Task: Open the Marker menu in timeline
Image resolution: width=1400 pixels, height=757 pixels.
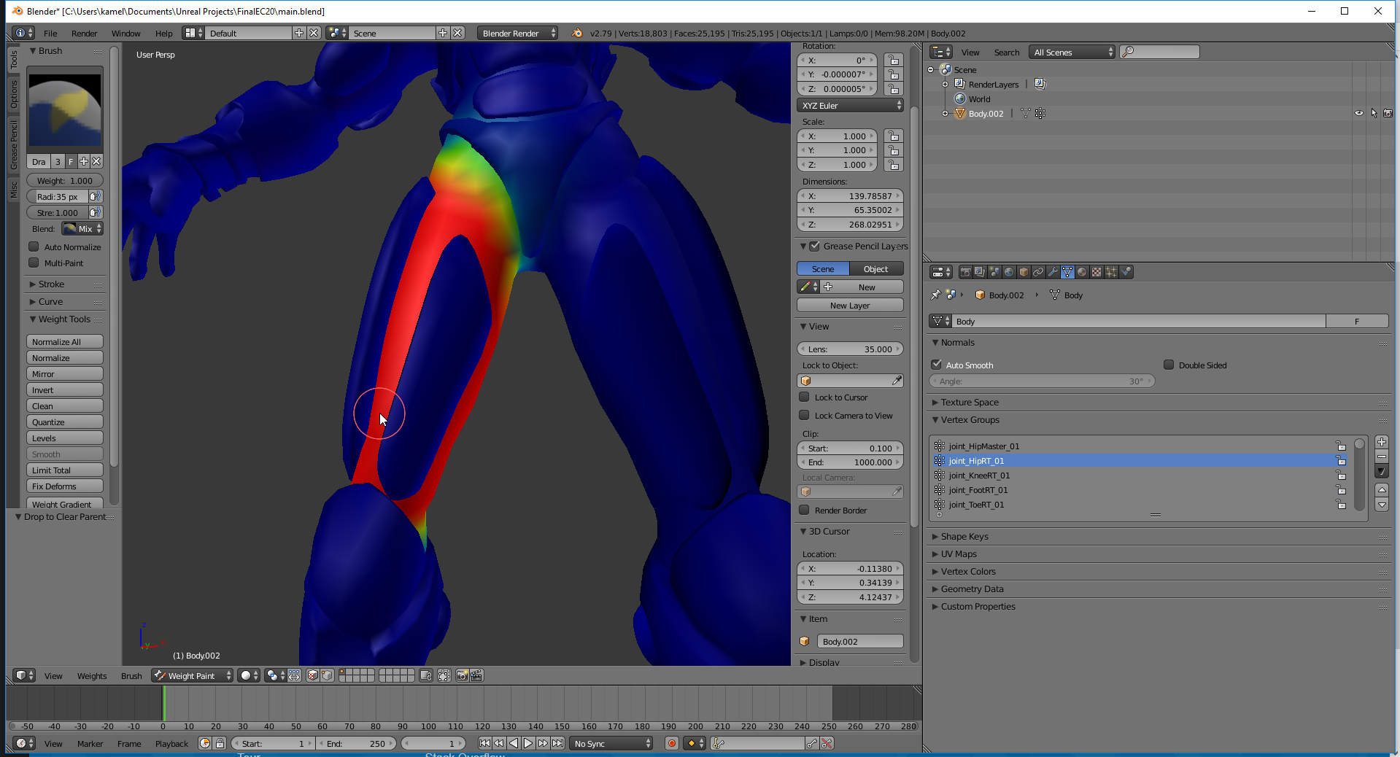Action: click(90, 743)
